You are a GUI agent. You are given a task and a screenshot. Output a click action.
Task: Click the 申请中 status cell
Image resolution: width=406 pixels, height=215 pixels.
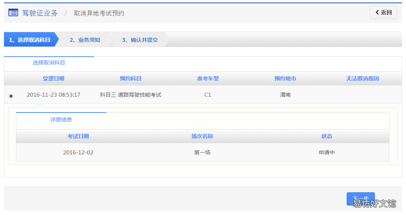(x=327, y=153)
